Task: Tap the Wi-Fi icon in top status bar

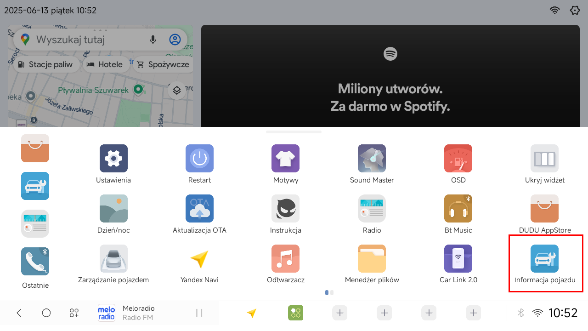Action: pyautogui.click(x=555, y=10)
